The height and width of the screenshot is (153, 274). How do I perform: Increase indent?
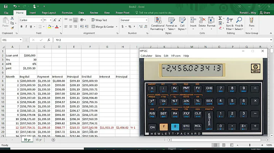pos(86,27)
